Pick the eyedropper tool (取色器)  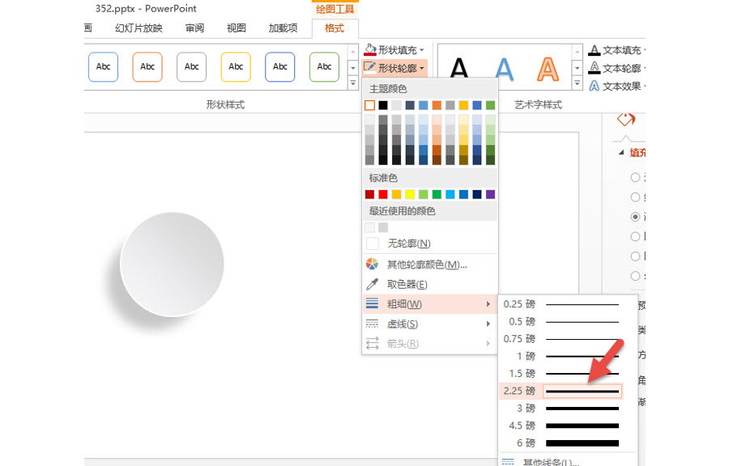point(373,284)
